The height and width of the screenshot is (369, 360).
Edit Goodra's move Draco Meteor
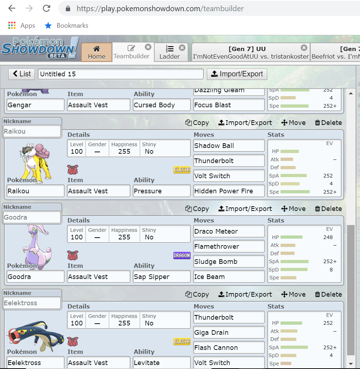[x=229, y=231]
